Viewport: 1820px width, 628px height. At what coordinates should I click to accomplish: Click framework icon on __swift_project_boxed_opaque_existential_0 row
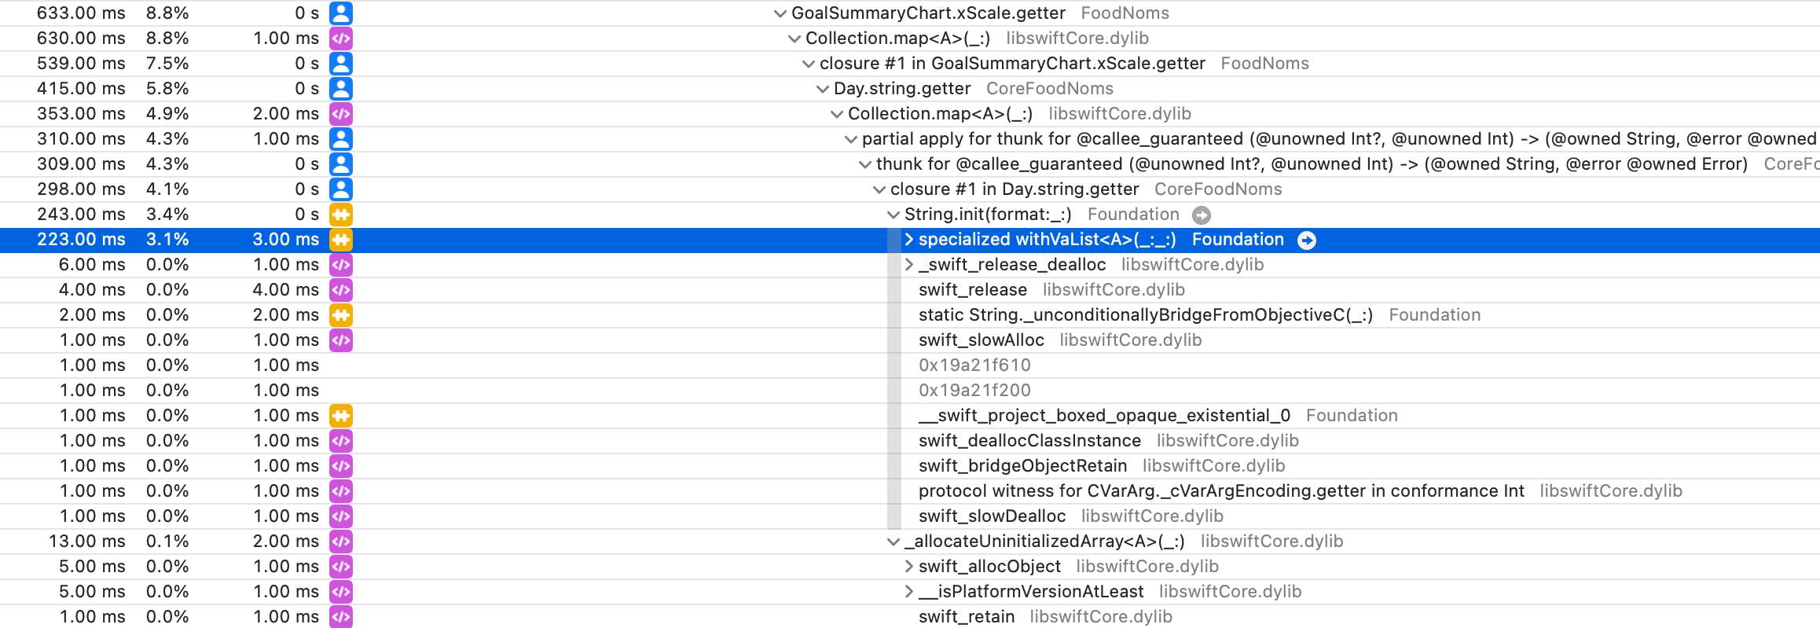341,416
